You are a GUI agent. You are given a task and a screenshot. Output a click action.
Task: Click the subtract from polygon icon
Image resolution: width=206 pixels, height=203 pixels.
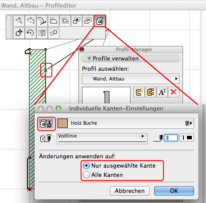pyautogui.click(x=88, y=21)
